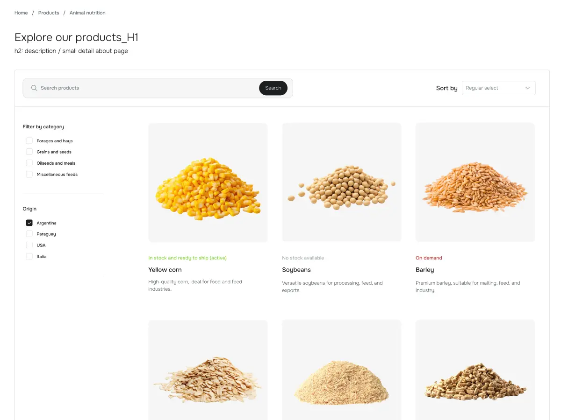
Task: Go to Home in breadcrumb
Action: coord(21,13)
